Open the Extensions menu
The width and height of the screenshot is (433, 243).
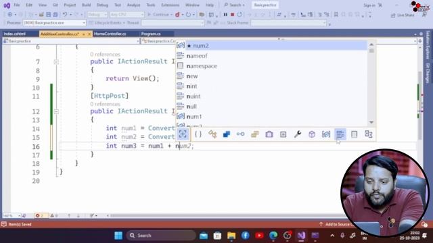[170, 5]
